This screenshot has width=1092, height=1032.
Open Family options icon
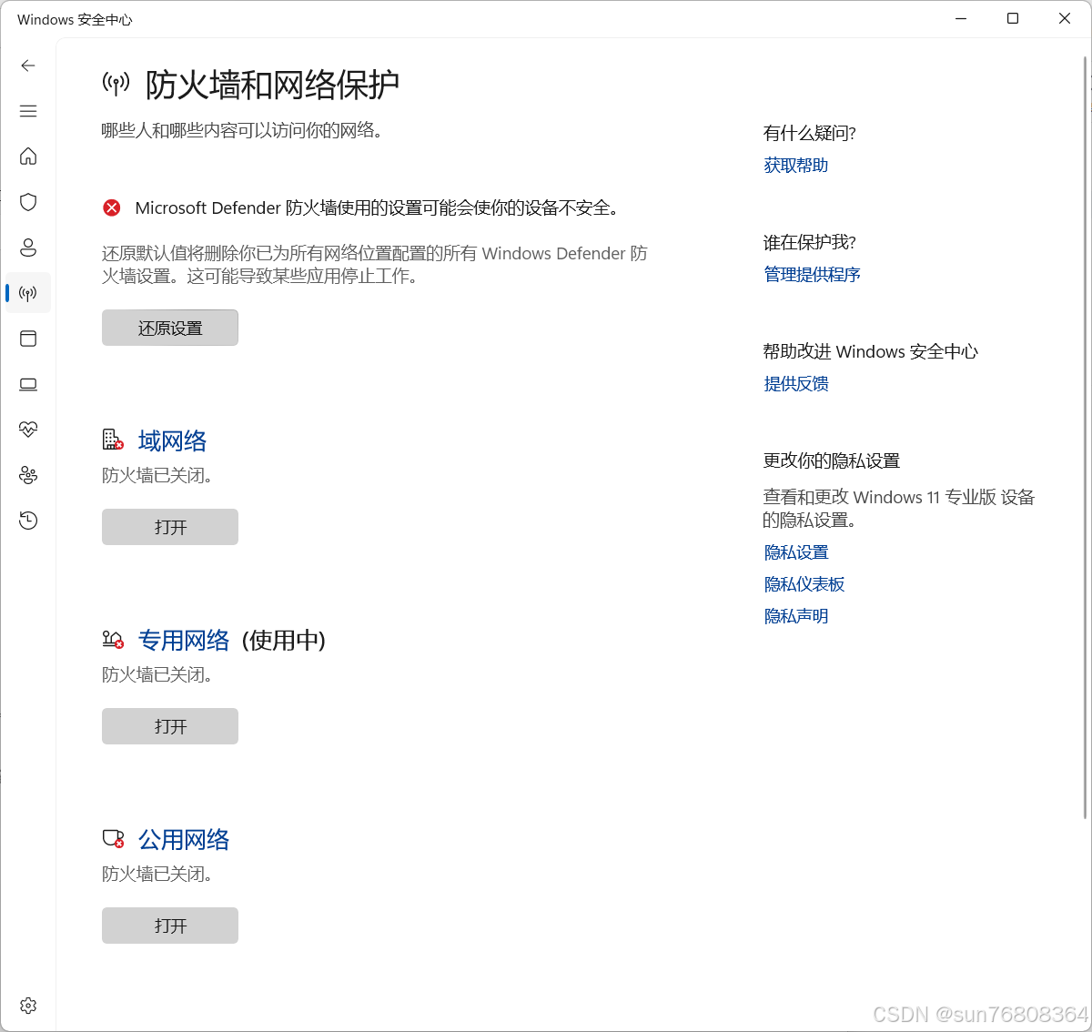coord(28,475)
